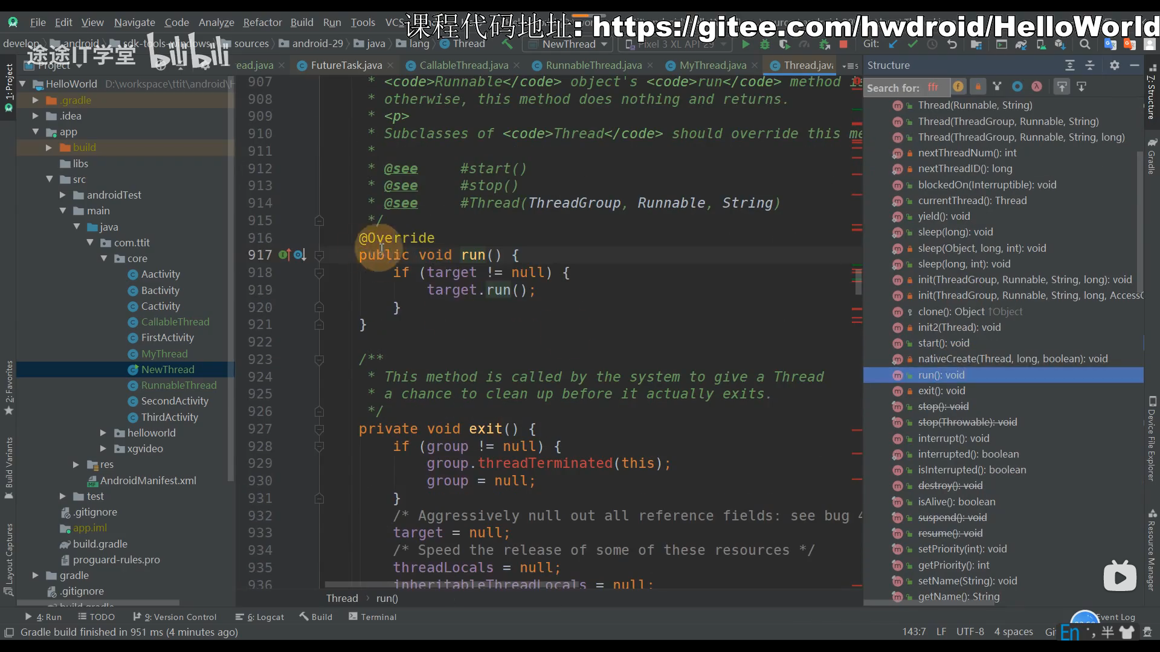This screenshot has width=1160, height=652.
Task: Select interrupt(): void in Structure list
Action: 953,438
